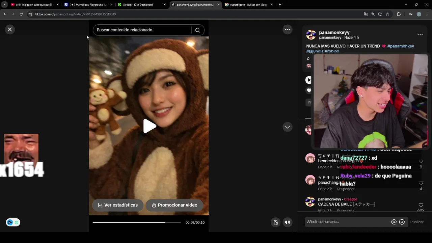Click the Añadir comentario input
This screenshot has width=432, height=243.
point(348,222)
